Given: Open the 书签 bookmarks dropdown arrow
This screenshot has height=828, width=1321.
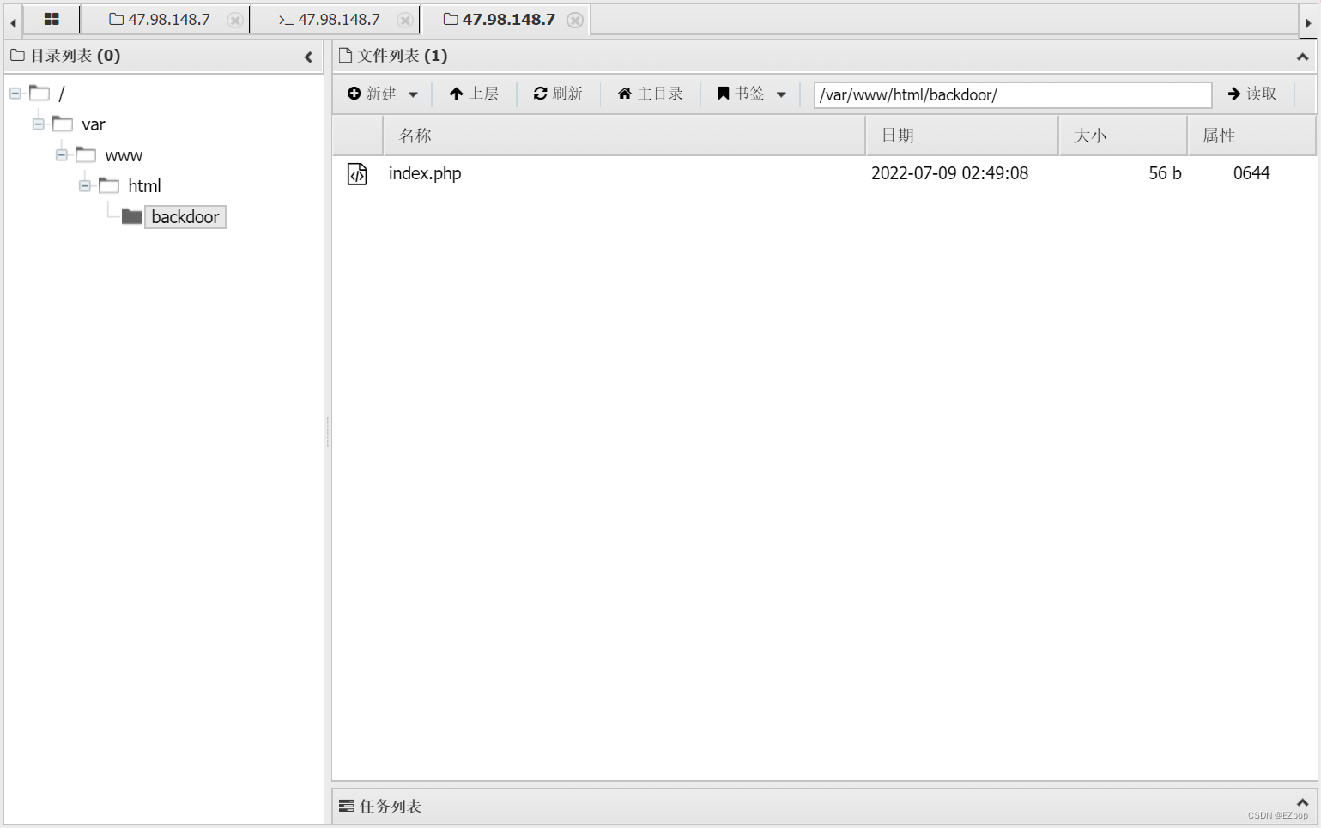Looking at the screenshot, I should (781, 94).
